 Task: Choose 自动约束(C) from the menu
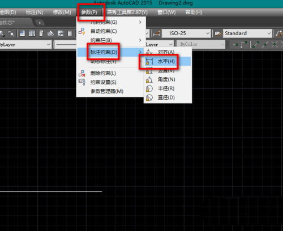(111, 31)
